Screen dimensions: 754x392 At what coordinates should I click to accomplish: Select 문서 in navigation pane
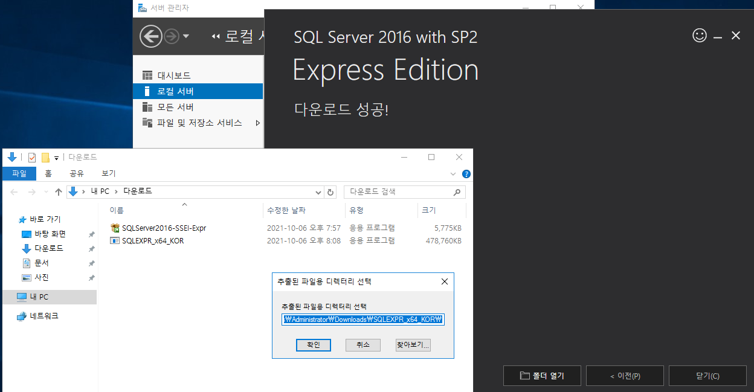click(x=42, y=263)
